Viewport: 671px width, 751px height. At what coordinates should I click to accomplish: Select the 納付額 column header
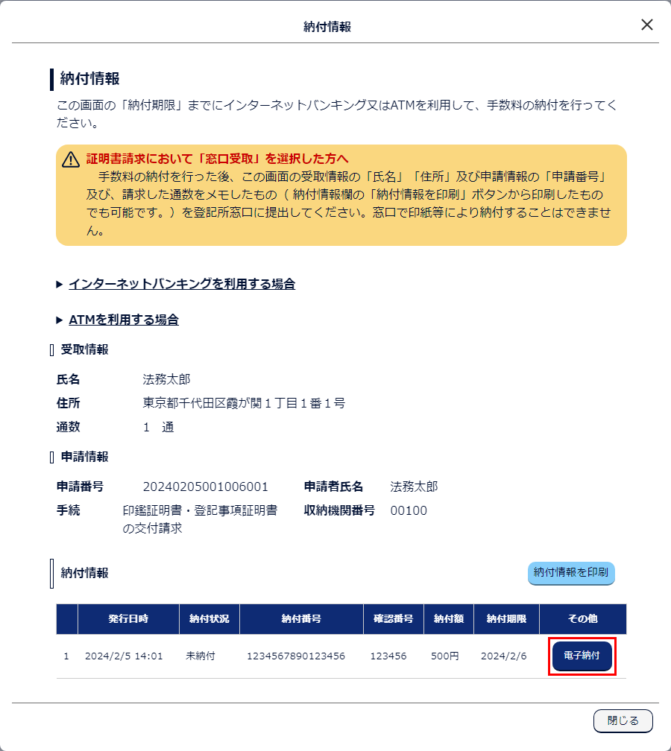click(x=449, y=619)
